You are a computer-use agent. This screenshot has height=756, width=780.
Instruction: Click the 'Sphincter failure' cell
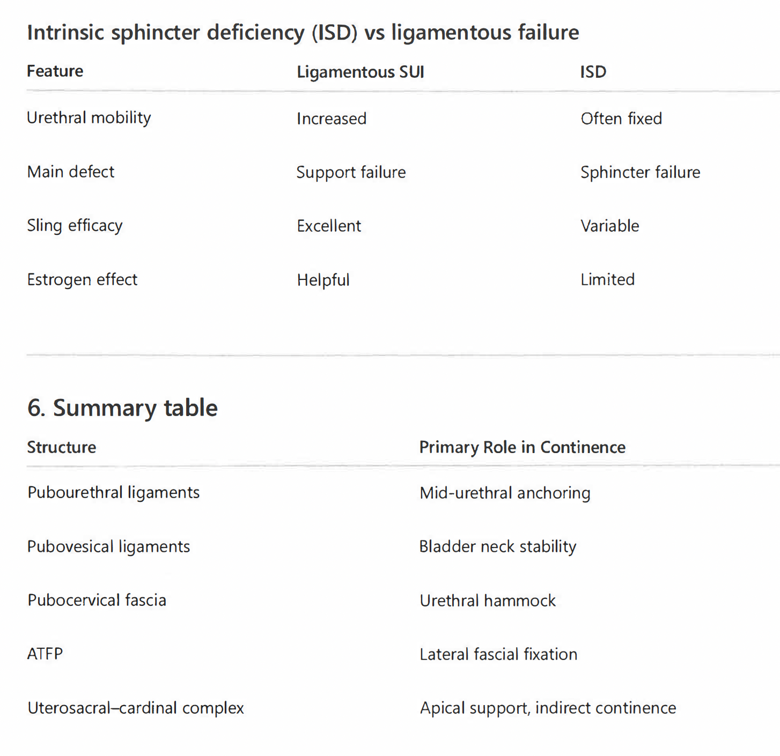coord(641,172)
